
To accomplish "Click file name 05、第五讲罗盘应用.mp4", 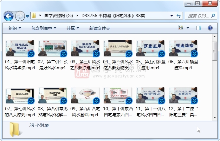I will 150,65.
